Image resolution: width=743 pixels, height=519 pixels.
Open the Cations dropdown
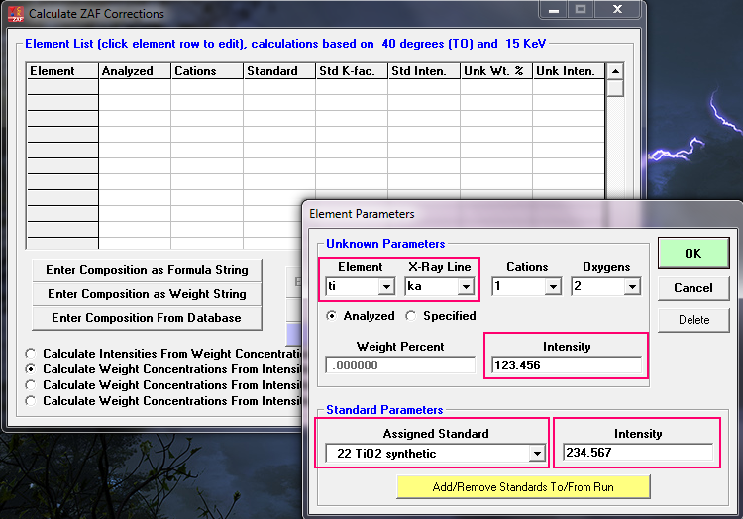[553, 287]
